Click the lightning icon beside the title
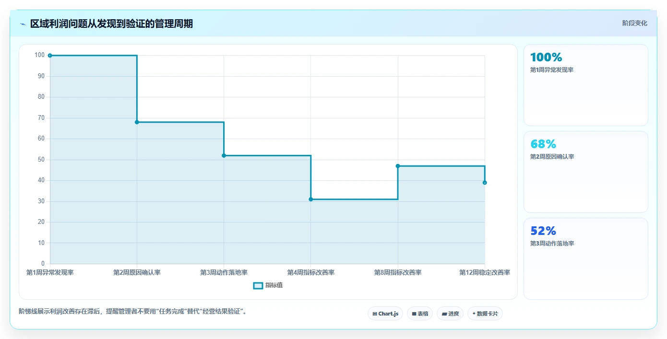Image resolution: width=667 pixels, height=339 pixels. tap(23, 24)
